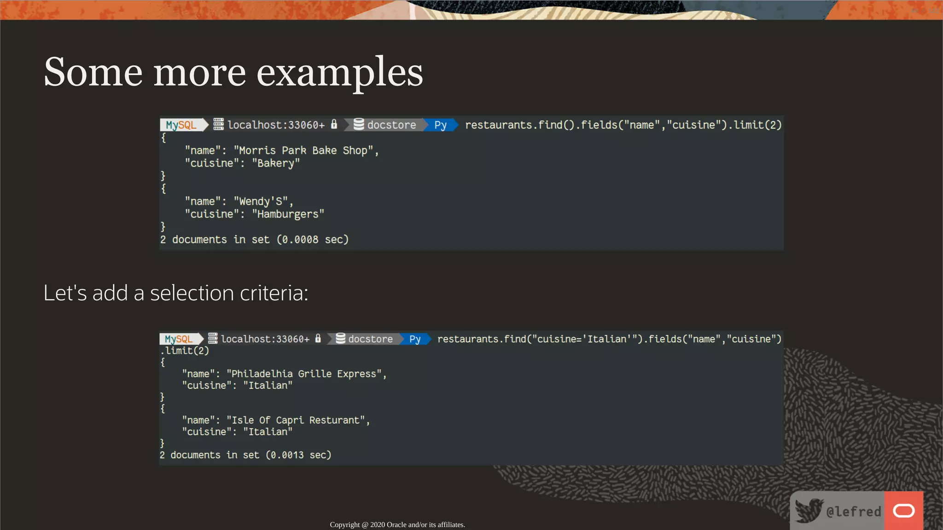The height and width of the screenshot is (530, 943).
Task: Click the red Oracle logo badge
Action: pos(903,511)
